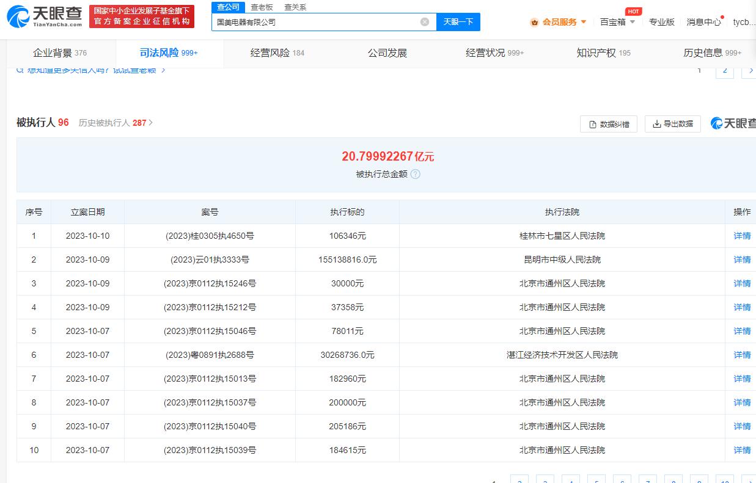Switch to 查公司 search tab
The height and width of the screenshot is (483, 756).
pos(229,7)
